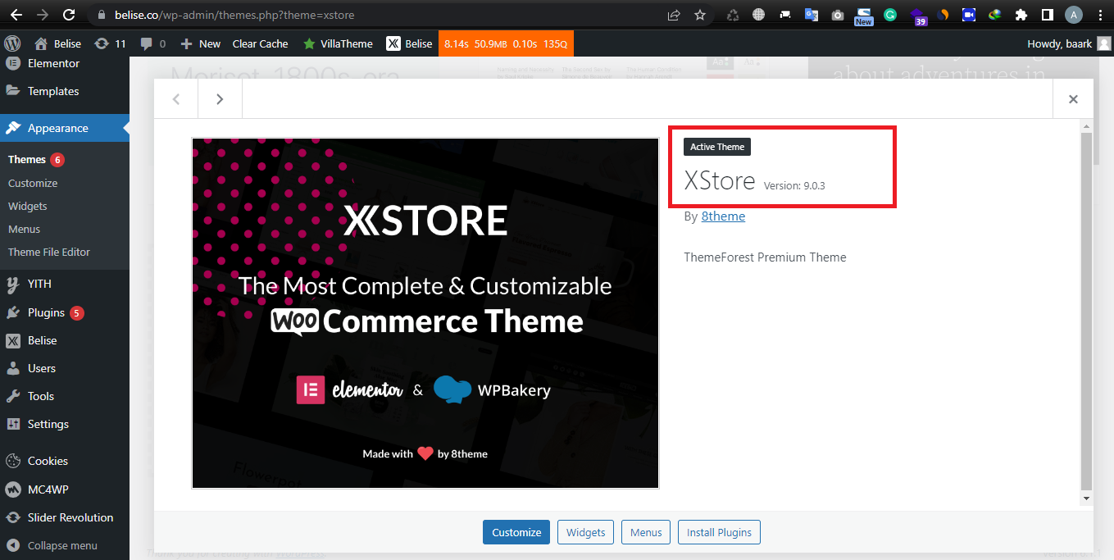Open the Tools sidebar menu
Viewport: 1114px width, 560px height.
pyautogui.click(x=65, y=396)
